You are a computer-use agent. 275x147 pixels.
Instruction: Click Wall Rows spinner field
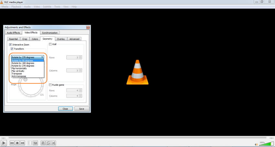pyautogui.click(x=74, y=57)
